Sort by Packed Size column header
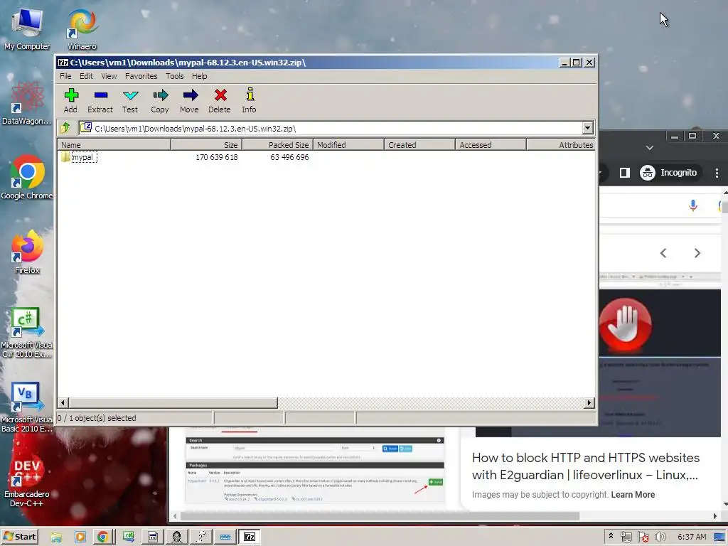Image resolution: width=728 pixels, height=546 pixels. pos(278,145)
